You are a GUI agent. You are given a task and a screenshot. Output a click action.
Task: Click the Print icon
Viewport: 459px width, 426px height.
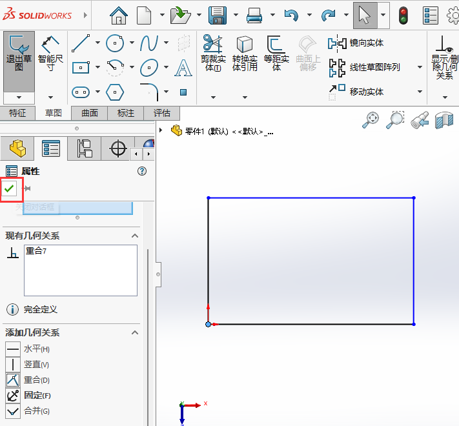[x=254, y=15]
